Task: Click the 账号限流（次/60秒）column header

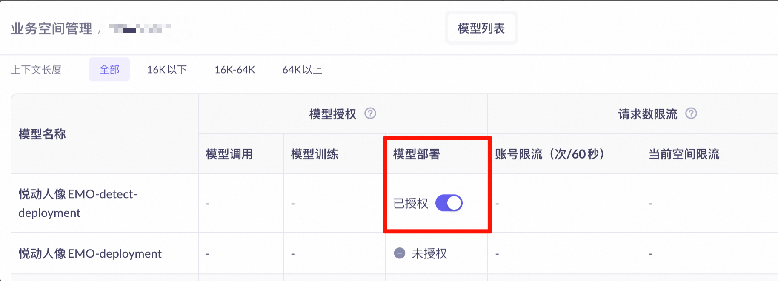Action: coord(549,154)
